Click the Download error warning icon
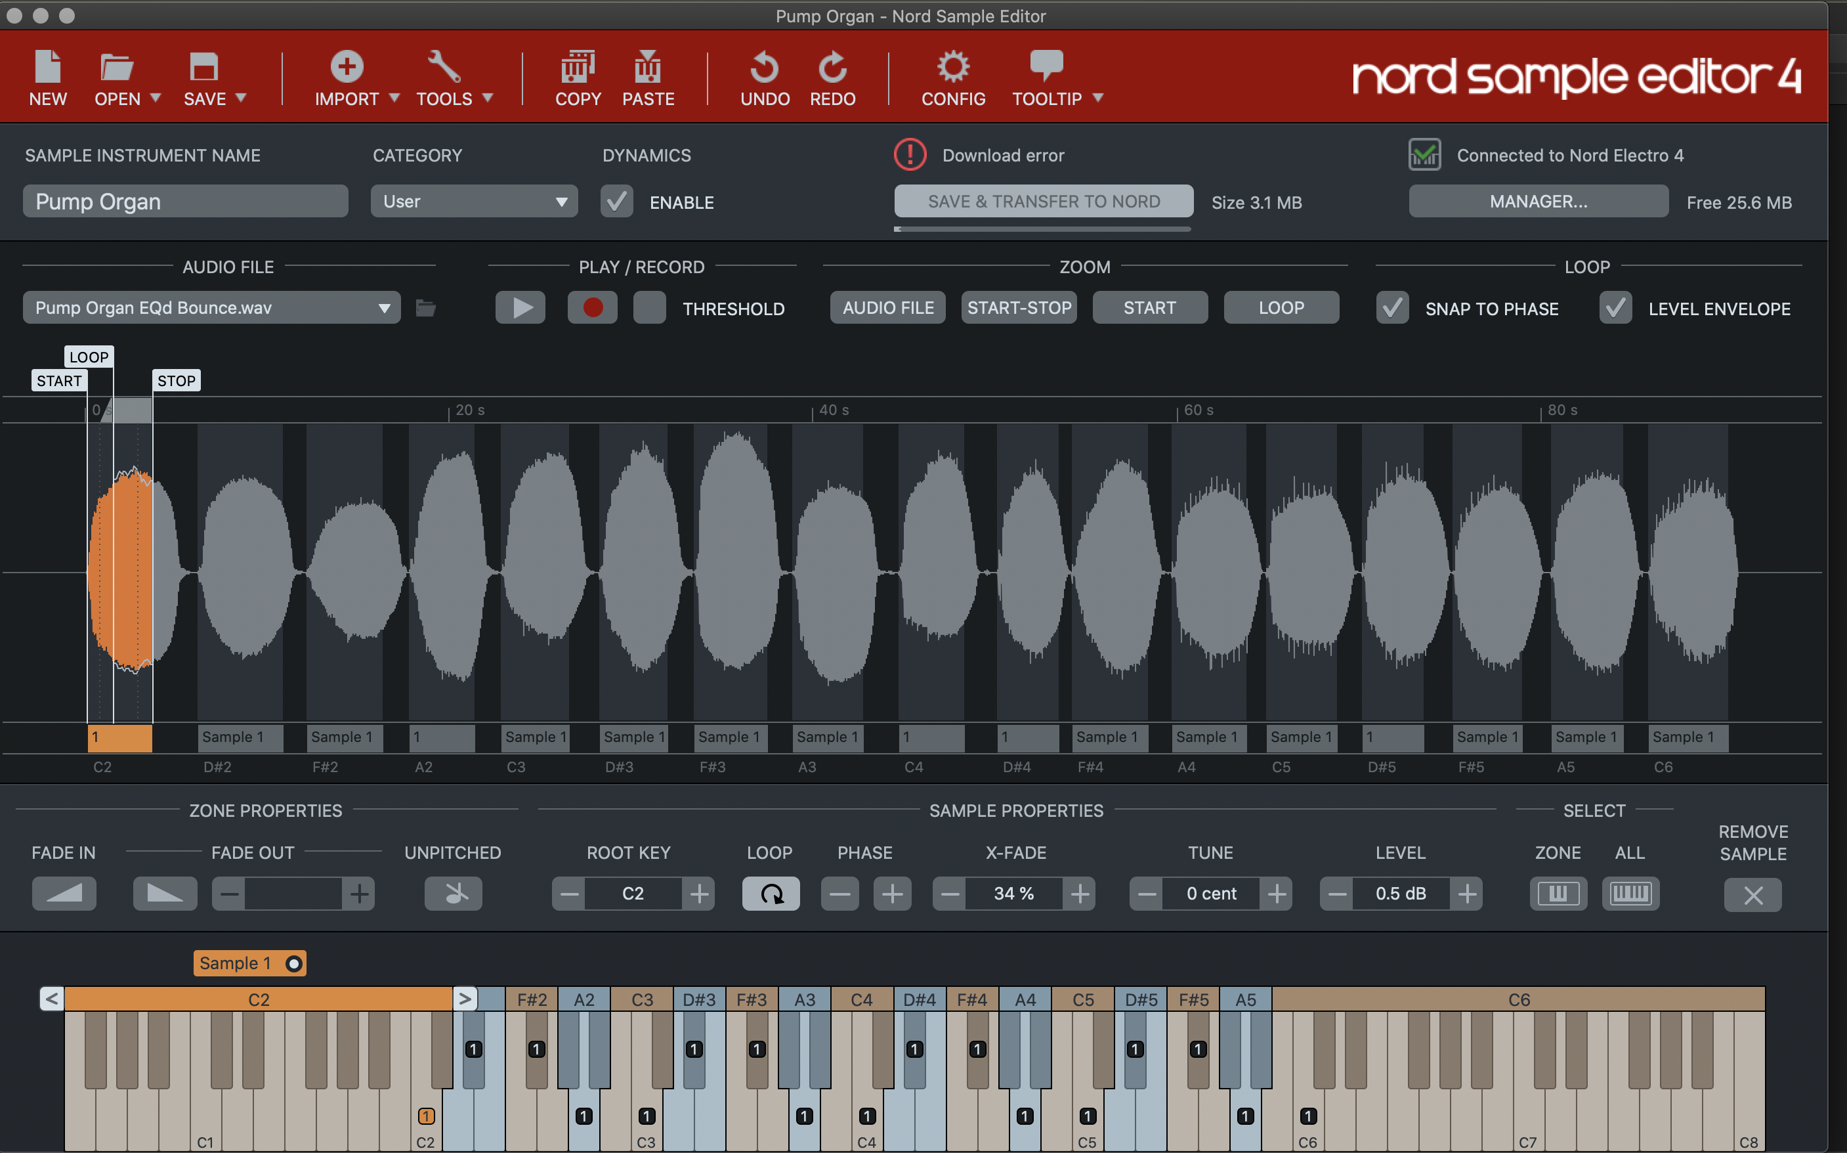The image size is (1847, 1153). (910, 155)
